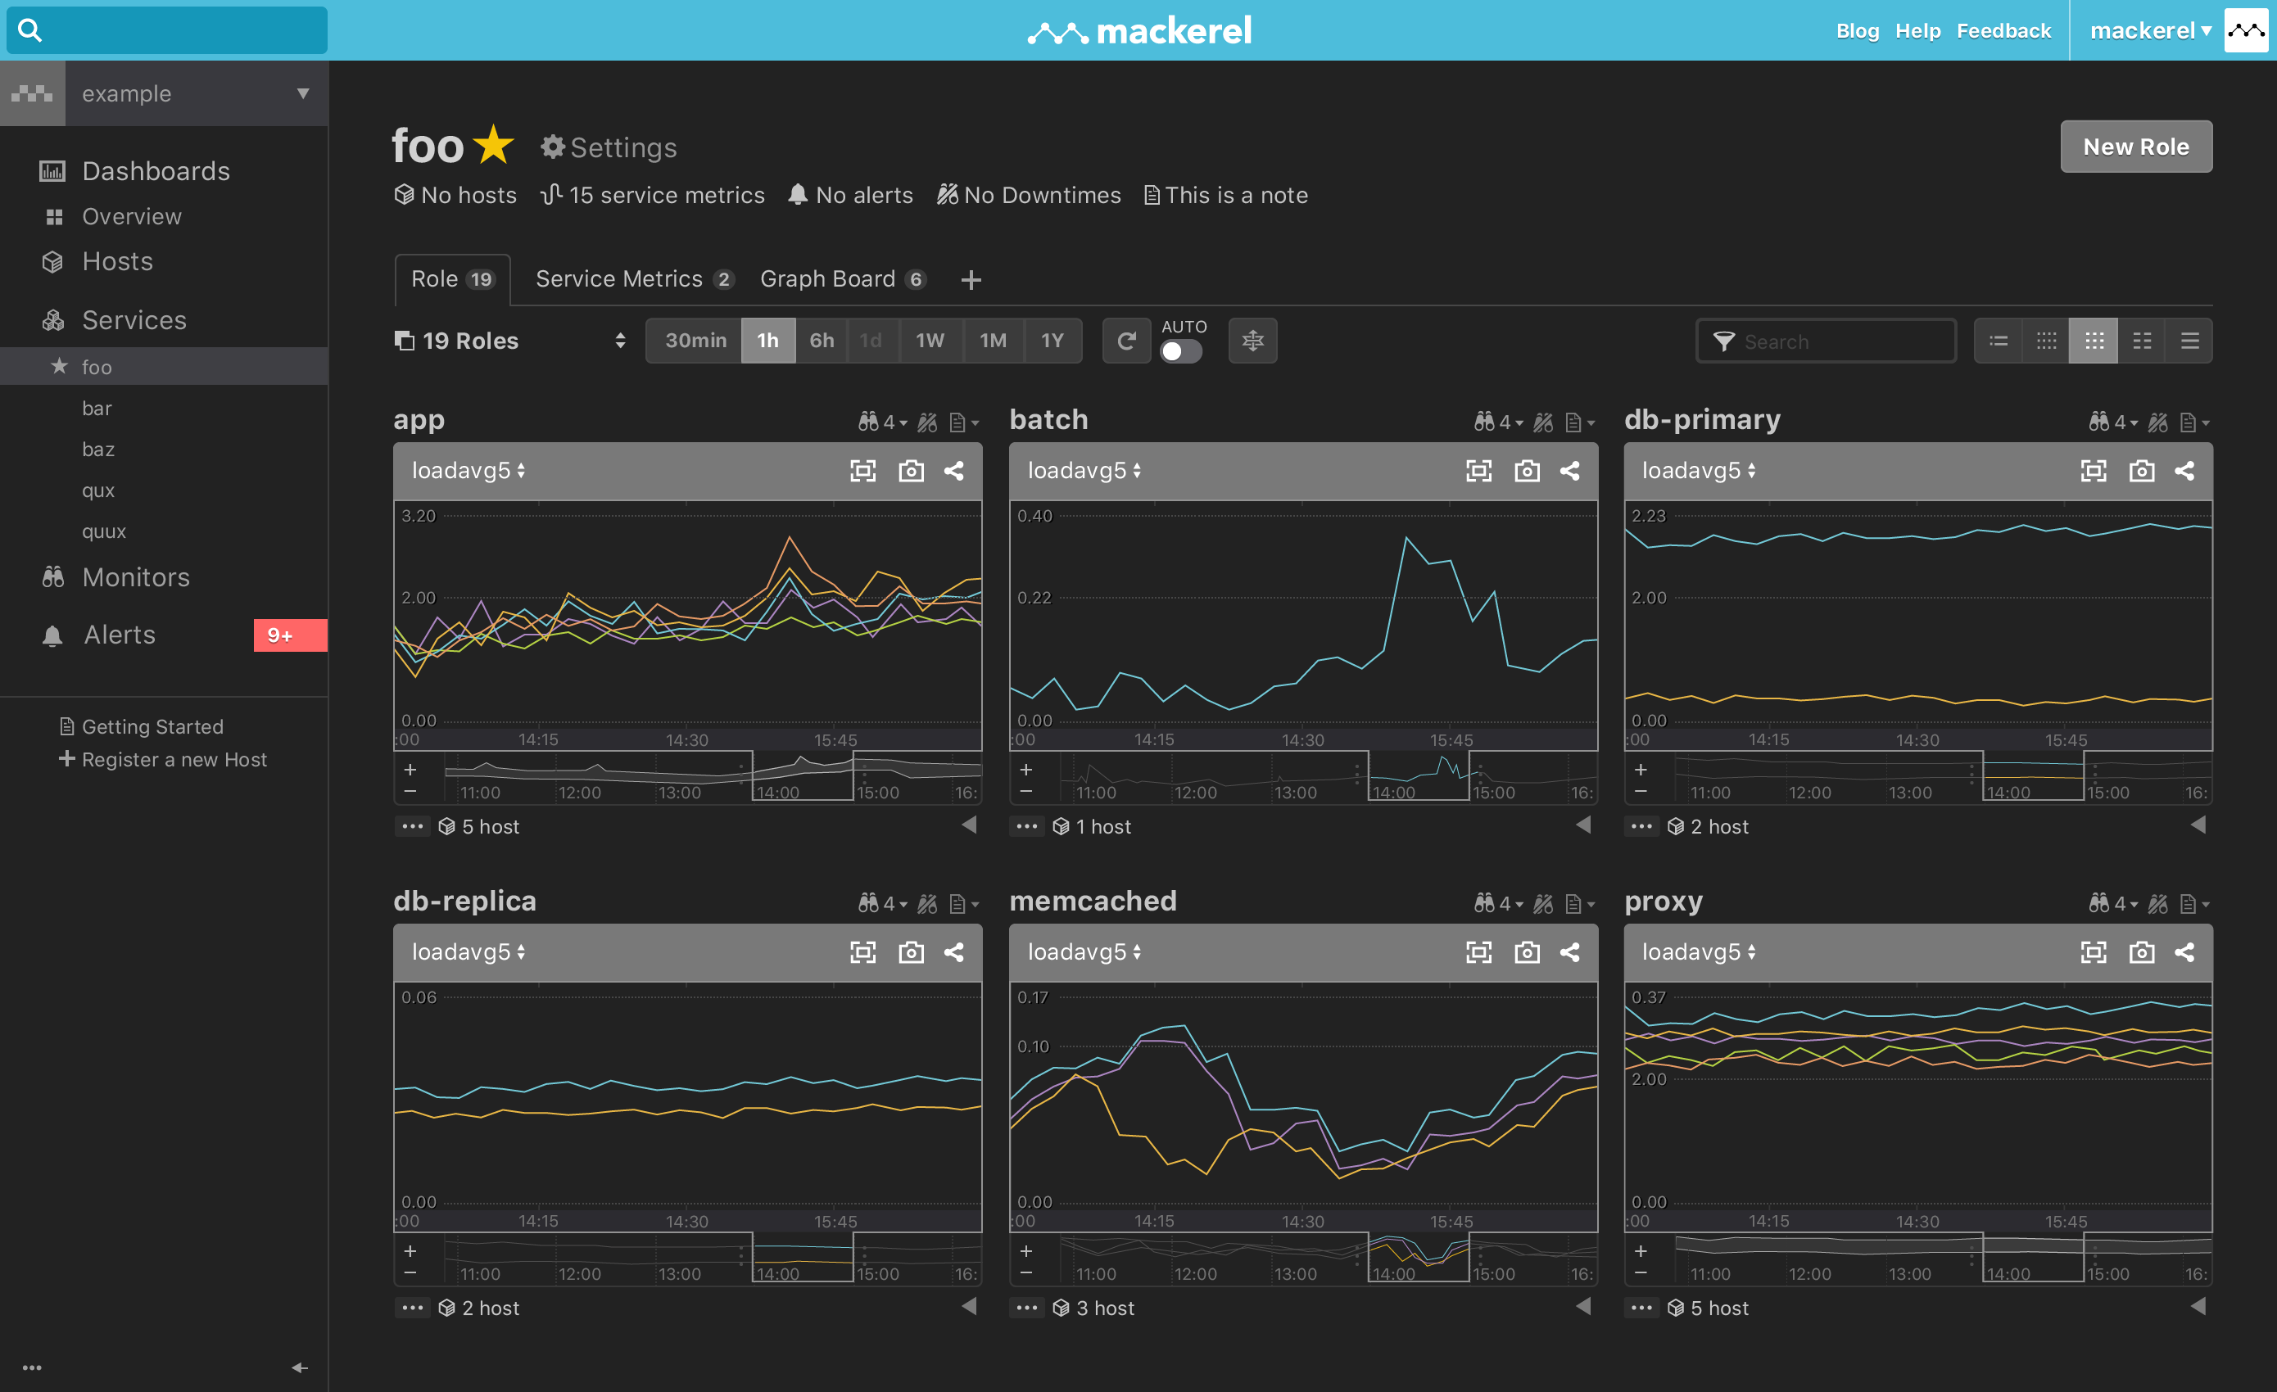Screen dimensions: 2277x1392
Task: Change app graph loadavg5 metric selector
Action: pyautogui.click(x=469, y=471)
